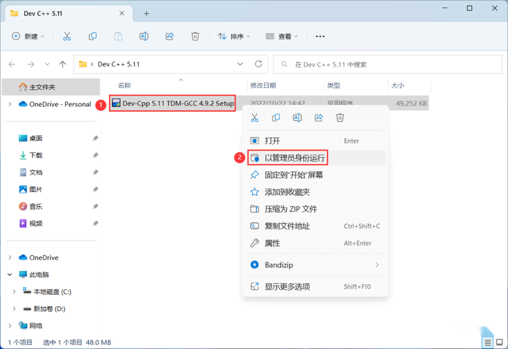Screen dimensions: 508x349
Task: Sort by 名称 column header
Action: pos(124,85)
